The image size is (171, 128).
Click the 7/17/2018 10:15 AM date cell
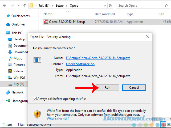tap(109, 22)
